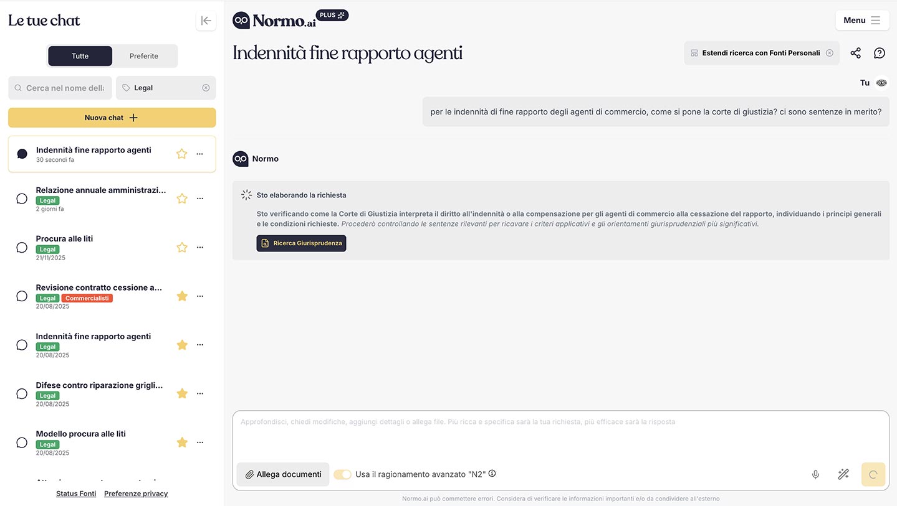Screen dimensions: 897x506
Task: Switch to the Preferite tab
Action: point(144,55)
